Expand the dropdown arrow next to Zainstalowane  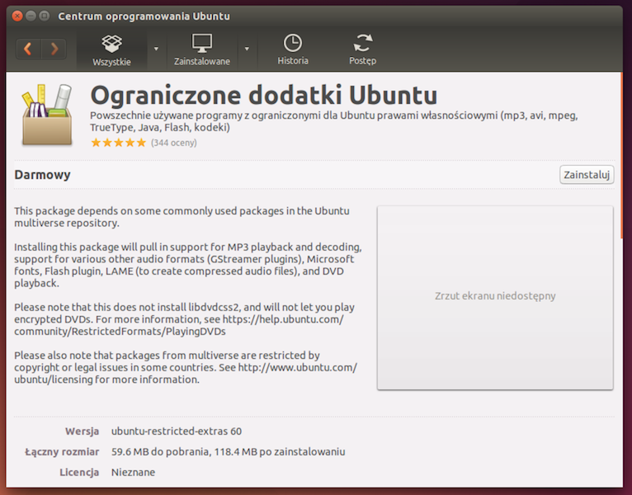247,49
